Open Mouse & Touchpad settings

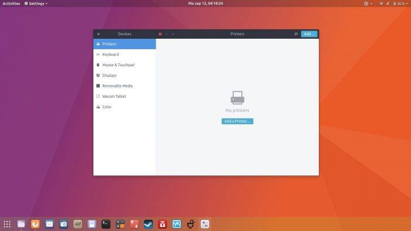pos(124,65)
